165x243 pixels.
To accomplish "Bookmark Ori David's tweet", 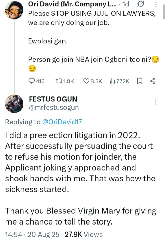I will [140, 81].
